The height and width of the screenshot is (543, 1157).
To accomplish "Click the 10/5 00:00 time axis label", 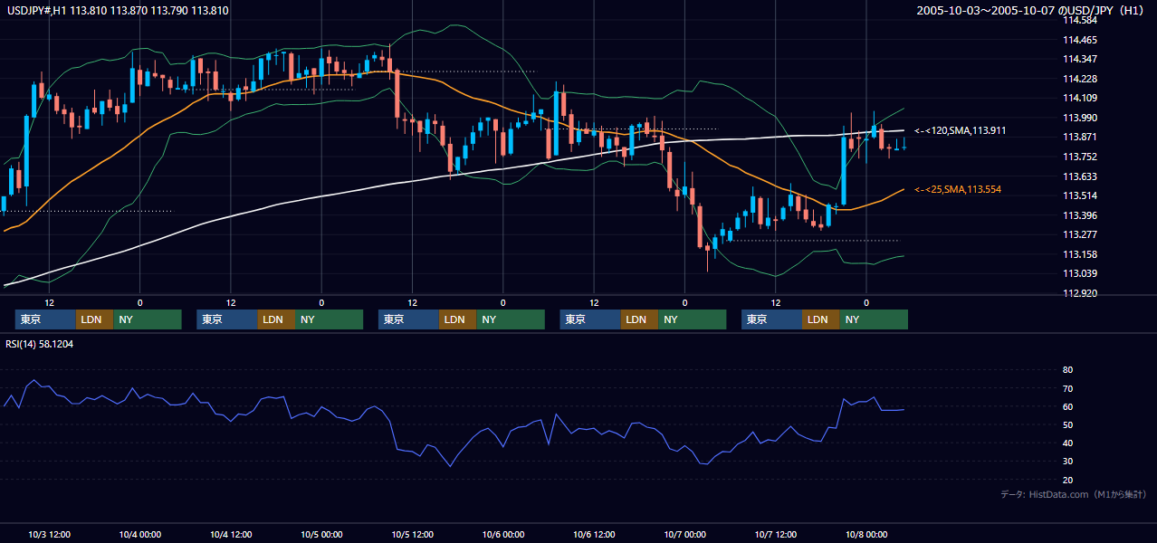I will click(x=322, y=534).
